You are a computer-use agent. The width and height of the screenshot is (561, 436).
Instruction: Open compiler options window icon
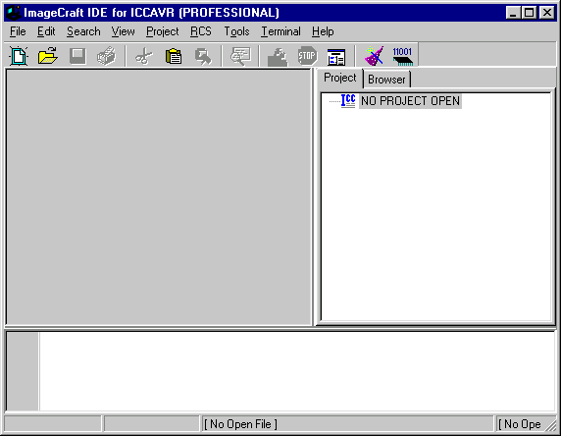pyautogui.click(x=336, y=57)
